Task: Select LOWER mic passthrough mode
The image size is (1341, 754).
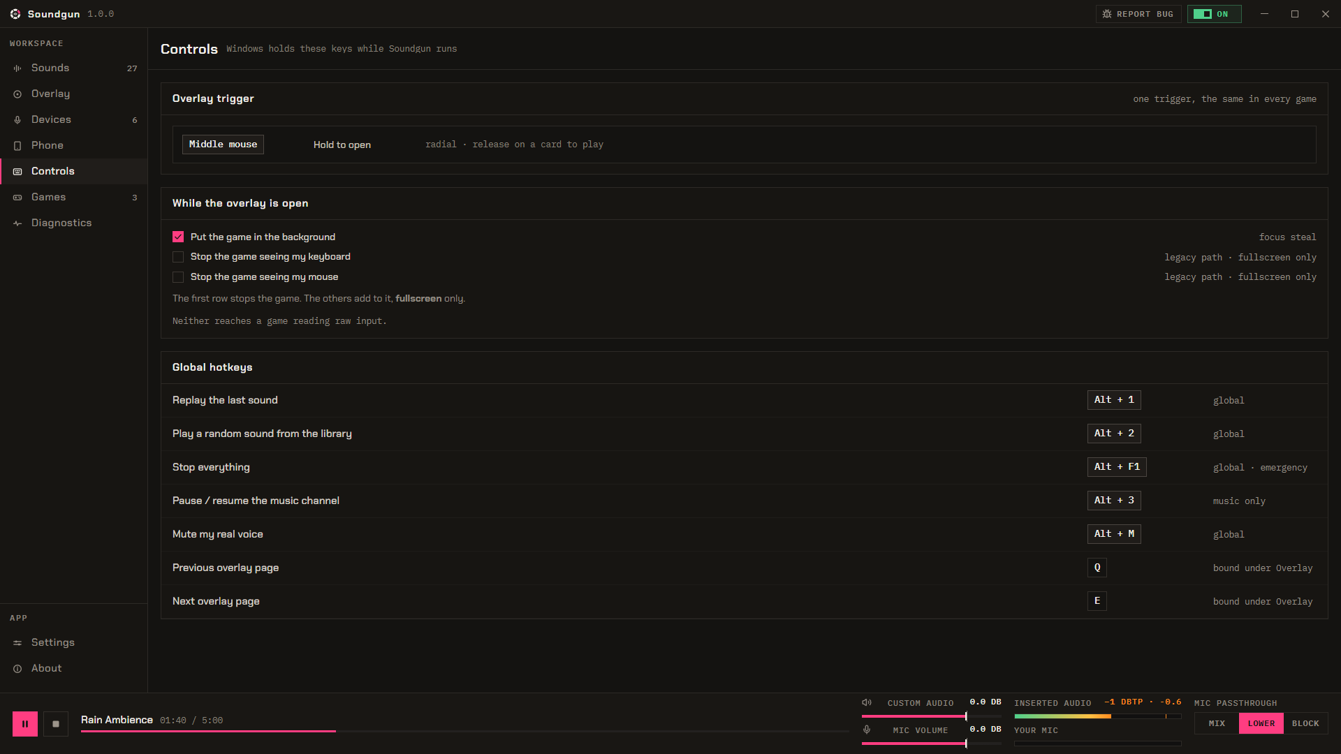Action: (x=1261, y=723)
